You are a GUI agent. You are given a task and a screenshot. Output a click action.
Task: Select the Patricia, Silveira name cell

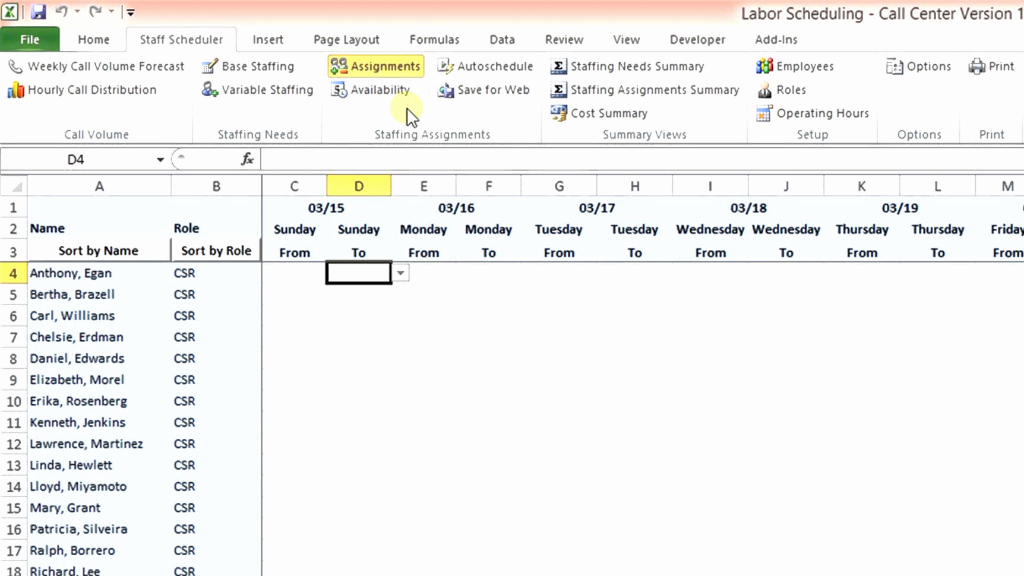99,530
